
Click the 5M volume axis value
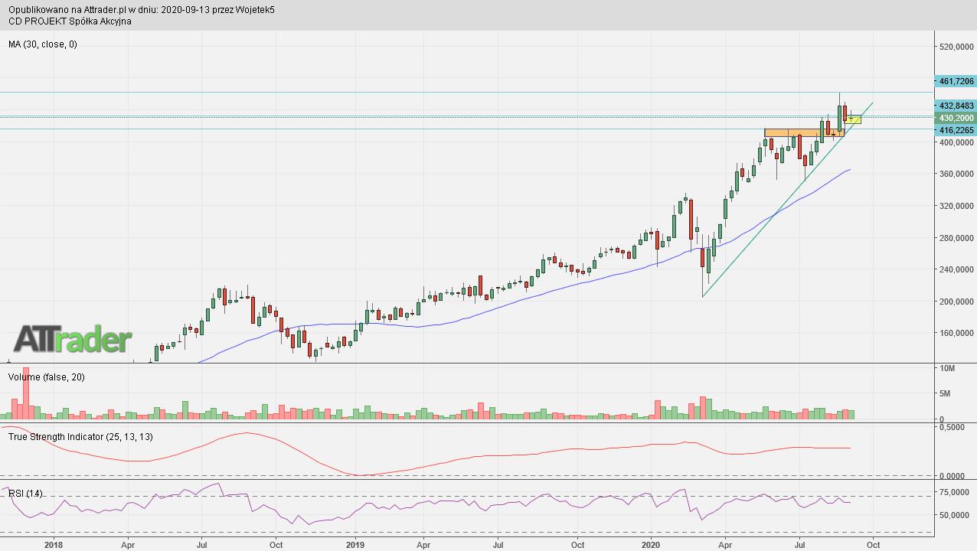click(x=945, y=394)
